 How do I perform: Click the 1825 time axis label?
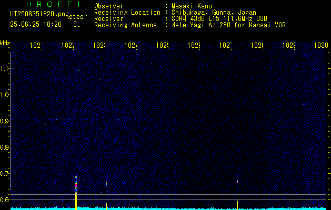click(x=163, y=45)
